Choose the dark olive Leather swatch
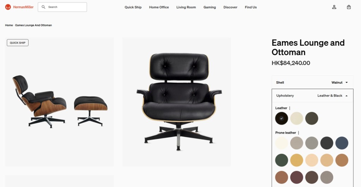Viewport: 361px width, 187px height. 312,118
